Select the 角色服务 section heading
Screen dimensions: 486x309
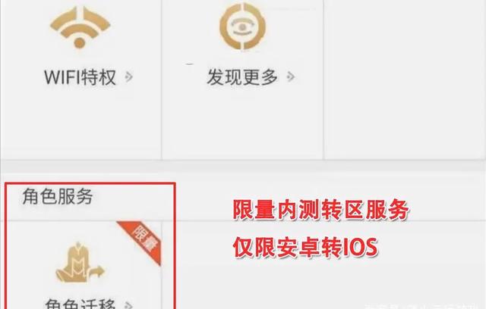click(58, 196)
